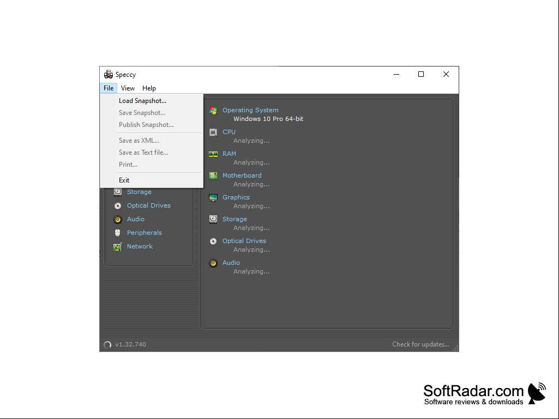Click Optical Drives heading in summary panel

(244, 241)
